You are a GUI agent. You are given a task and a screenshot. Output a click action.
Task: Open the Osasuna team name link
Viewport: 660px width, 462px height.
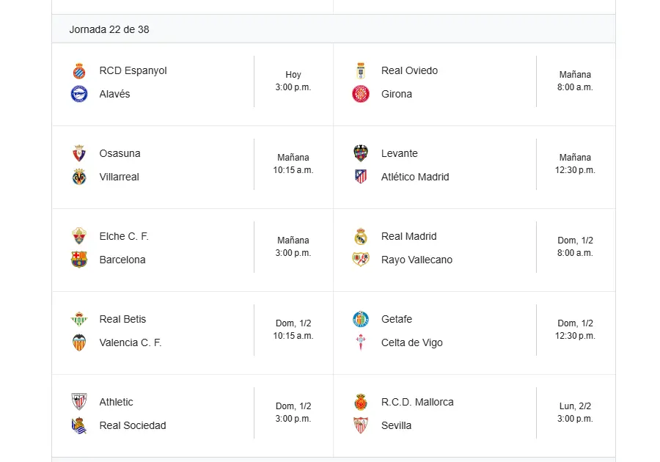click(x=120, y=153)
